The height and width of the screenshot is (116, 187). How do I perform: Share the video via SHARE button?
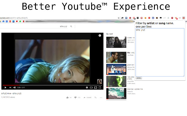[x=88, y=97]
